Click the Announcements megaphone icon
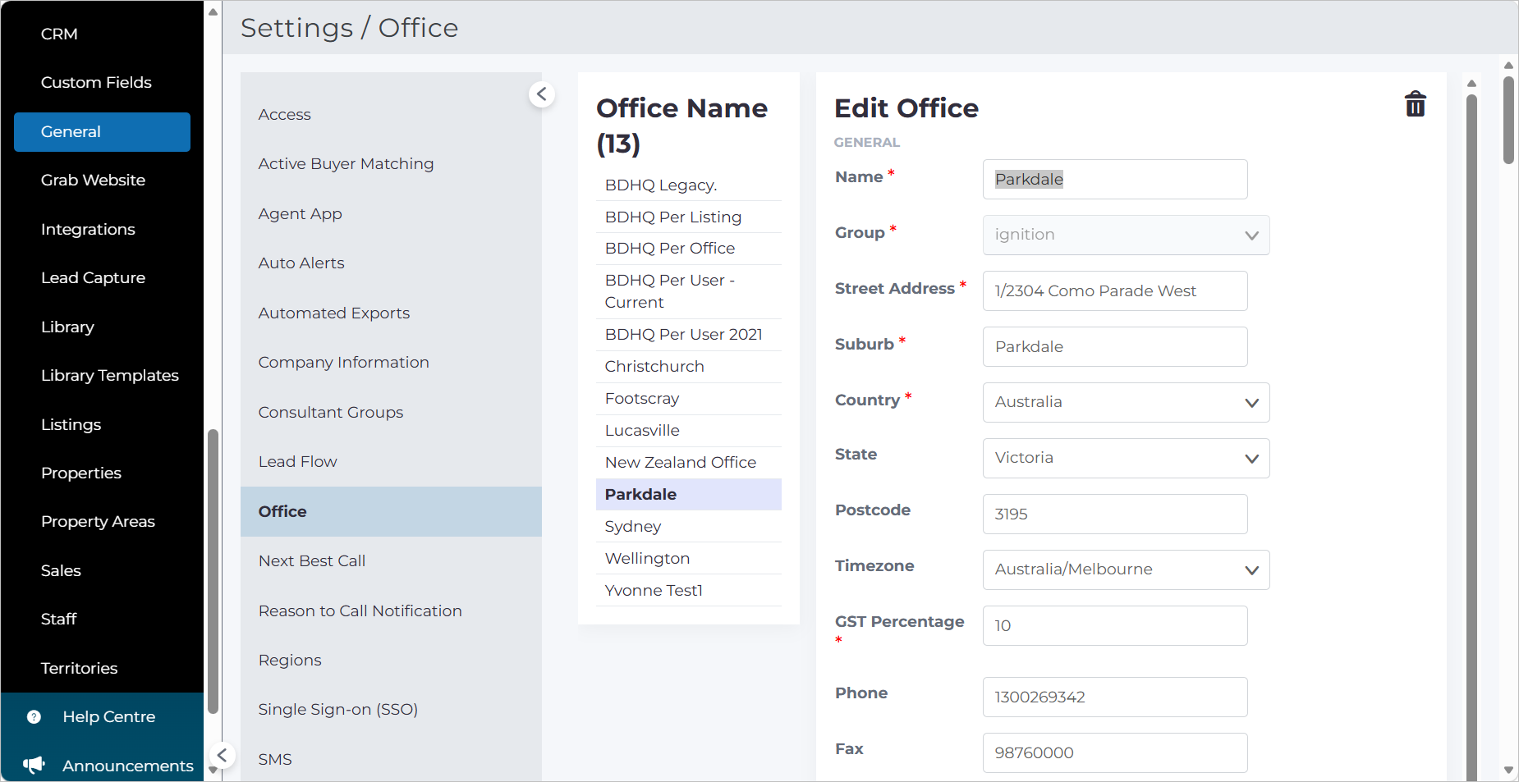The height and width of the screenshot is (782, 1519). tap(34, 765)
